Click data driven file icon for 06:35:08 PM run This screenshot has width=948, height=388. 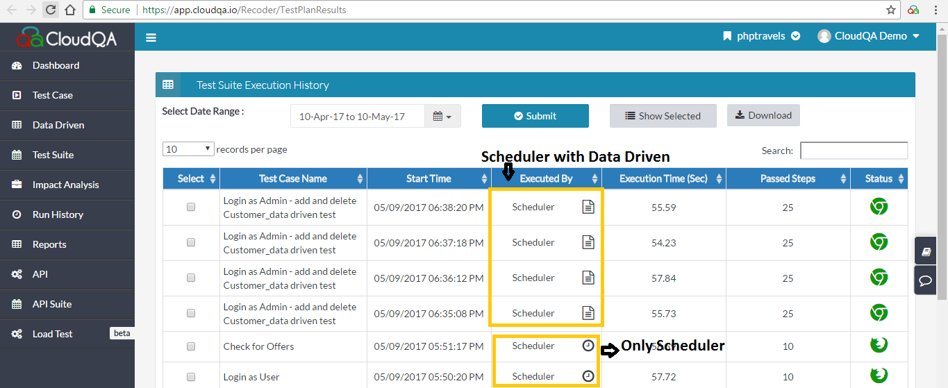click(588, 313)
